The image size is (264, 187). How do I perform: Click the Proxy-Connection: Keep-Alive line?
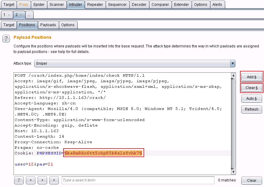[53, 142]
